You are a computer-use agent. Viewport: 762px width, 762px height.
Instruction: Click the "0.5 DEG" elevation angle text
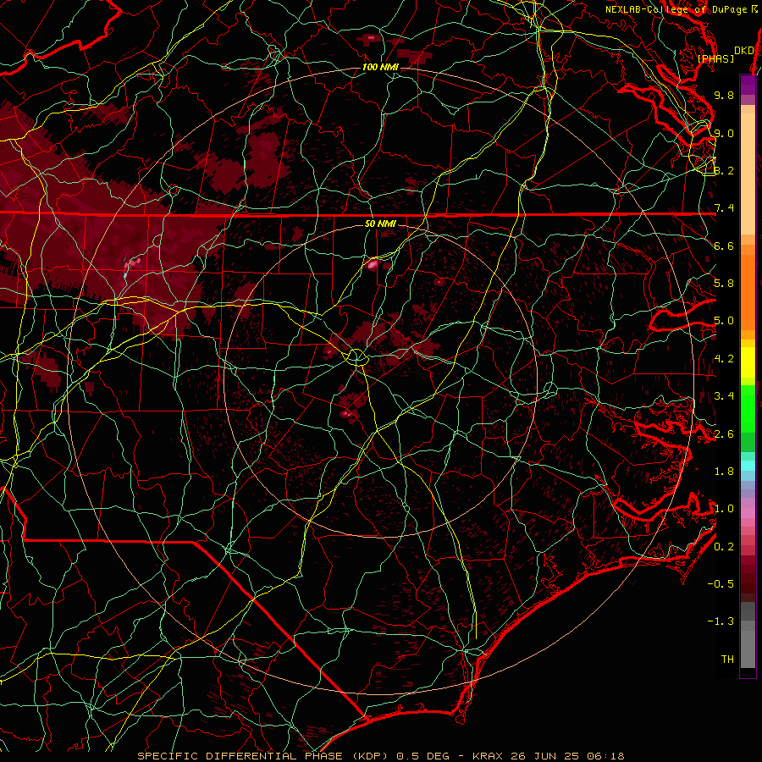[x=423, y=756]
